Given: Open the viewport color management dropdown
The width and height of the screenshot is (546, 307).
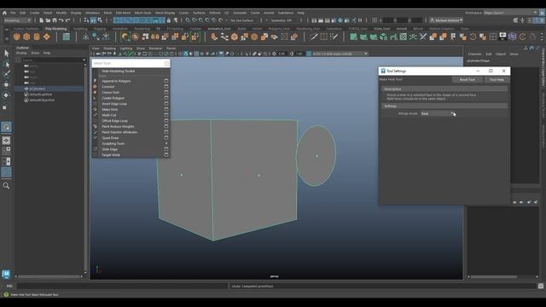Looking at the screenshot, I should (x=340, y=54).
